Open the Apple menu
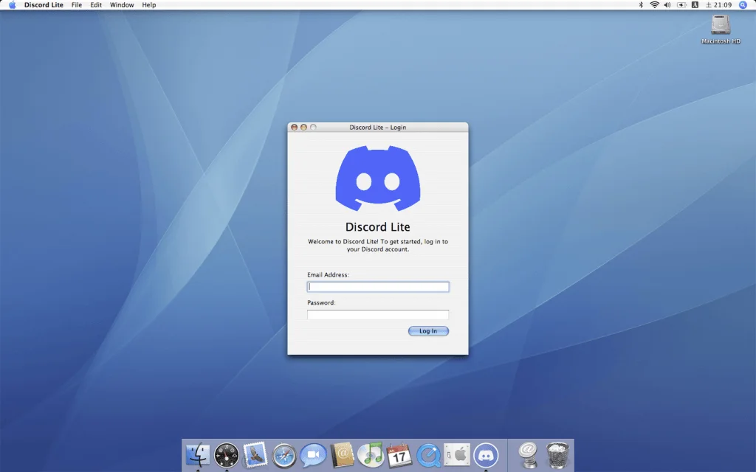Image resolution: width=756 pixels, height=472 pixels. pyautogui.click(x=12, y=5)
